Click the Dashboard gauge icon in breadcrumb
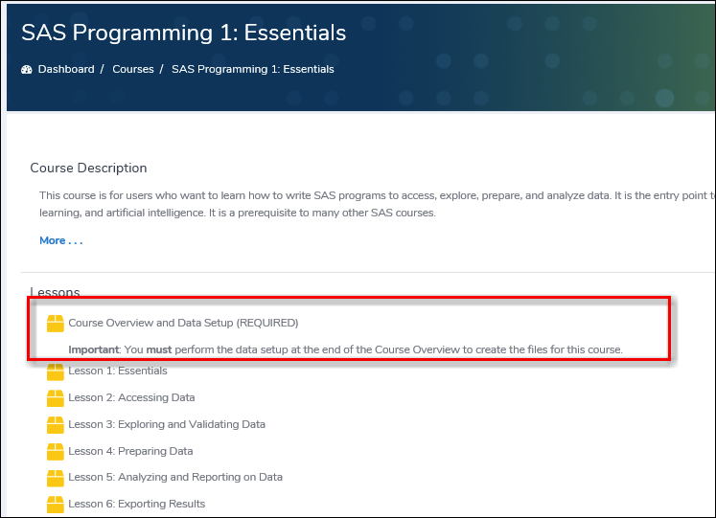716x518 pixels. [x=26, y=69]
